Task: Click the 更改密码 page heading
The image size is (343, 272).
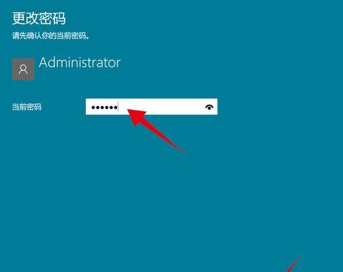Action: pos(39,18)
